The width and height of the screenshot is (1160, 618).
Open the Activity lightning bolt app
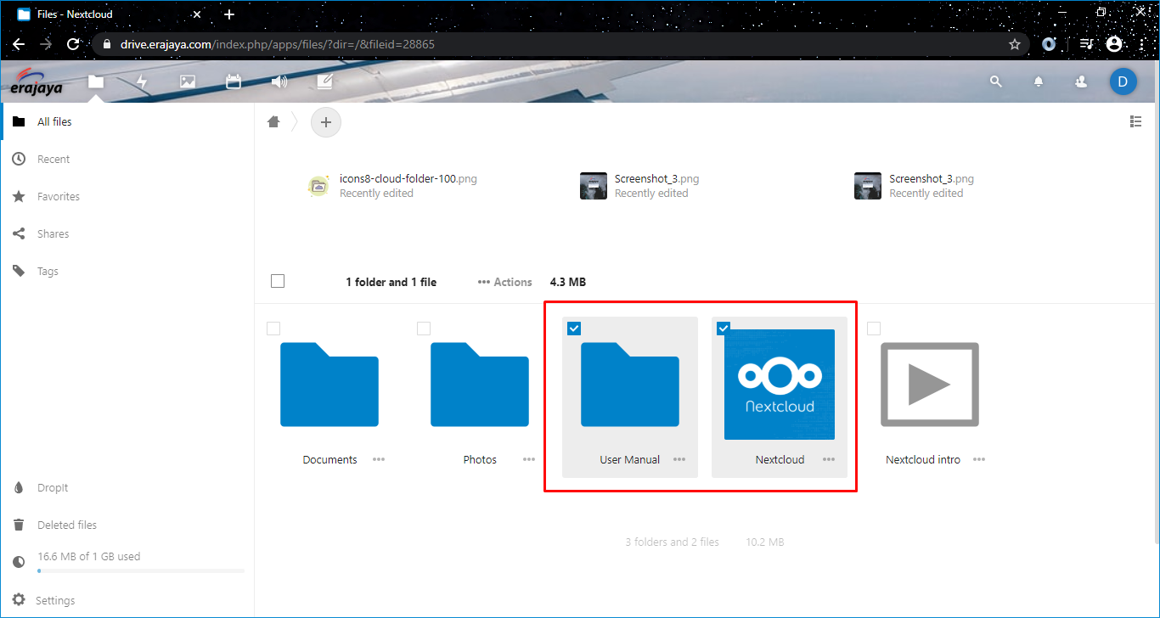click(x=142, y=81)
